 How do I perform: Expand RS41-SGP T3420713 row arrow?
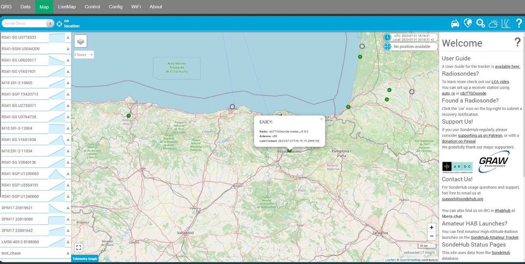click(x=68, y=94)
